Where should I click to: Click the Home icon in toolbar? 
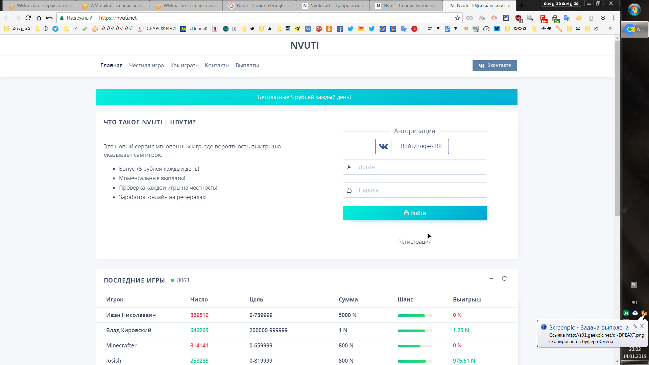click(39, 18)
